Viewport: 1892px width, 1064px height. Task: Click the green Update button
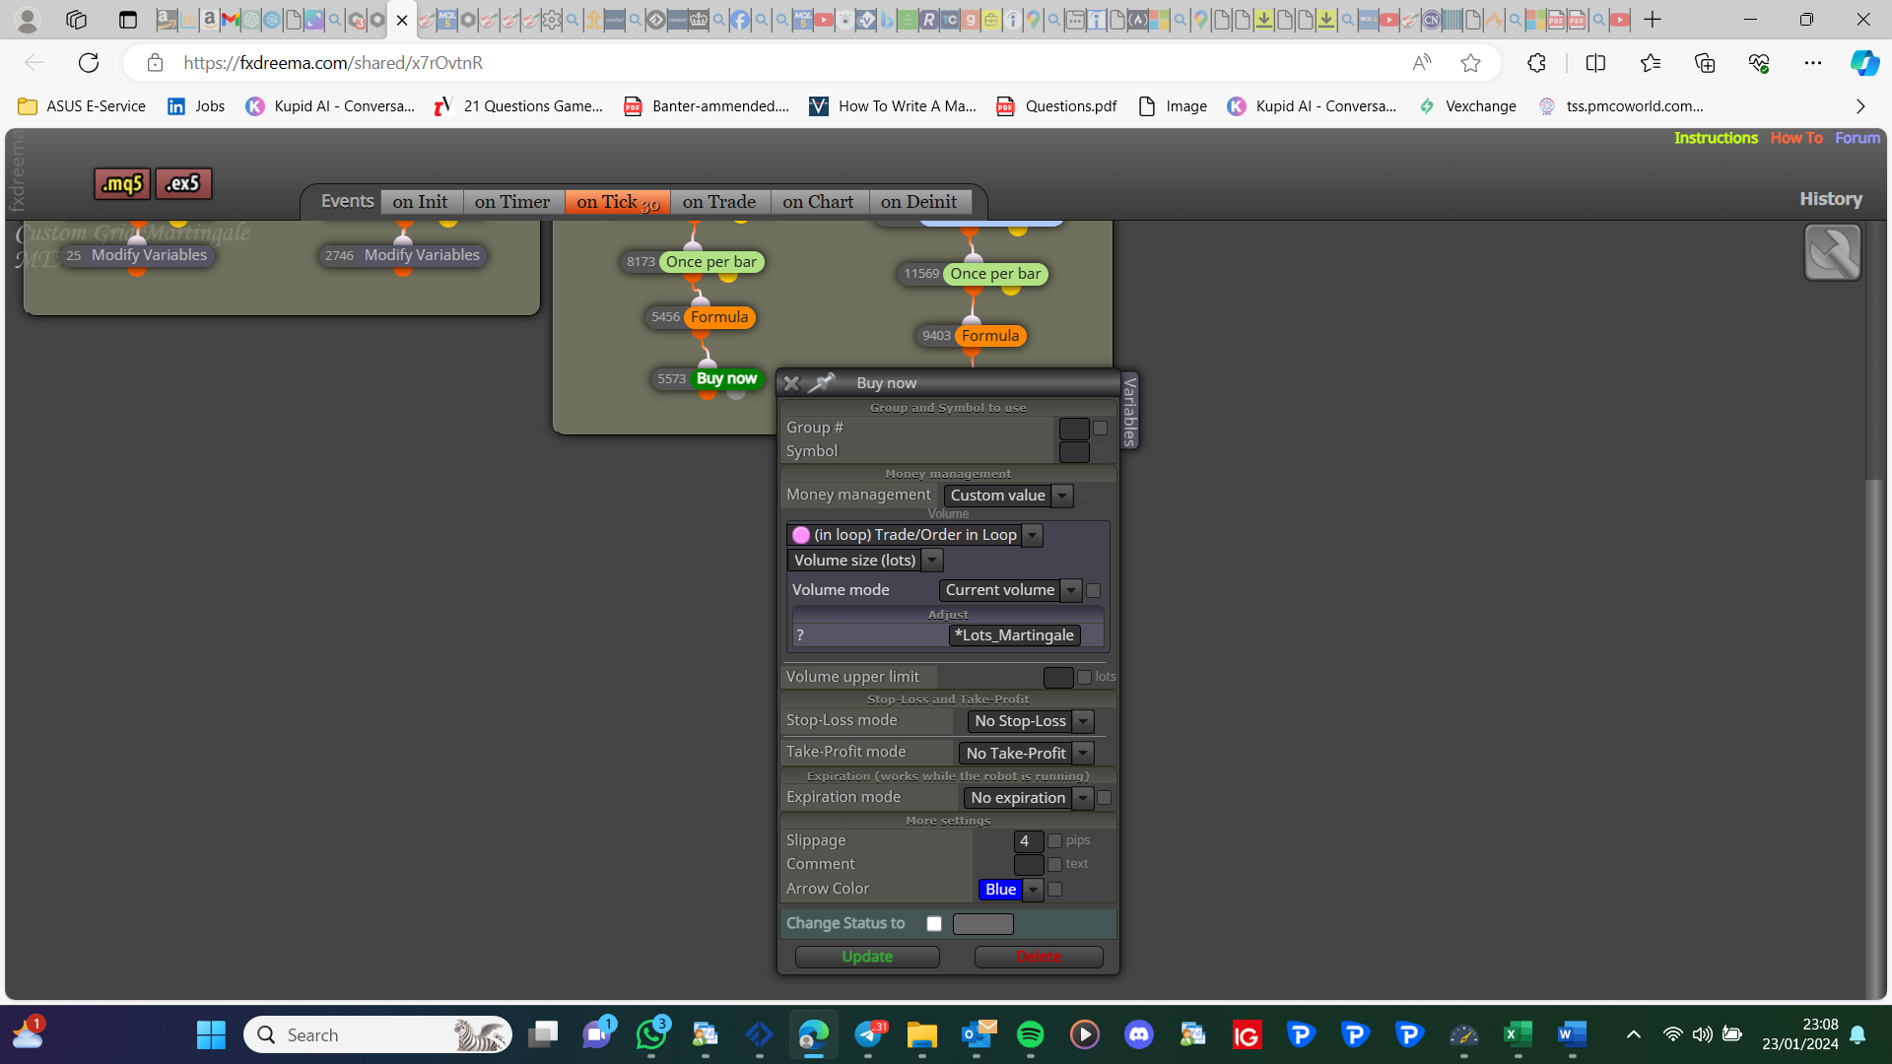867,957
